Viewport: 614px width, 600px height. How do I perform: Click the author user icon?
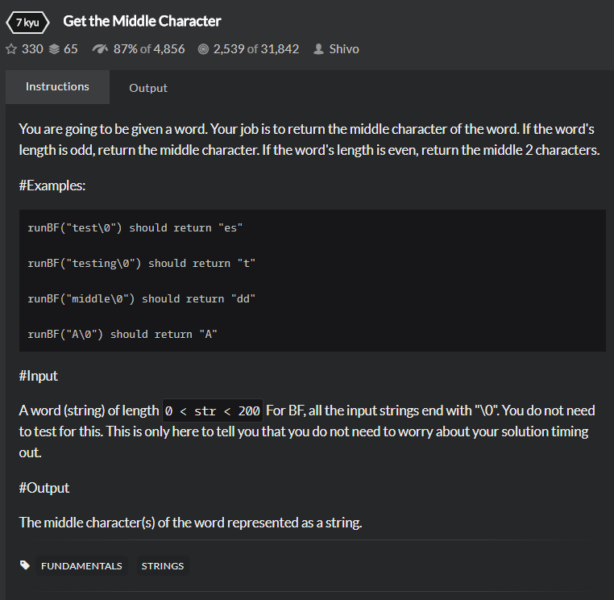point(318,49)
